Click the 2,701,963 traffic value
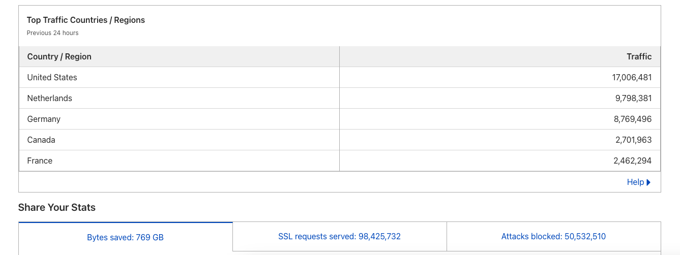This screenshot has height=255, width=680. click(x=633, y=140)
